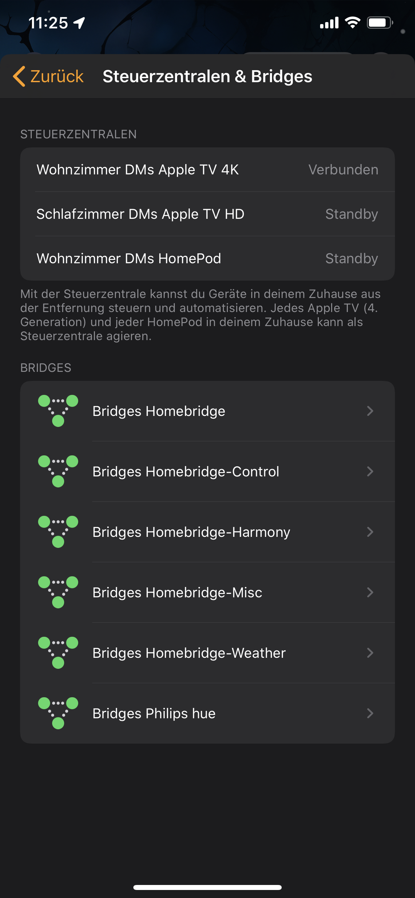415x898 pixels.
Task: Tap the Wi-Fi status icon
Action: [352, 23]
